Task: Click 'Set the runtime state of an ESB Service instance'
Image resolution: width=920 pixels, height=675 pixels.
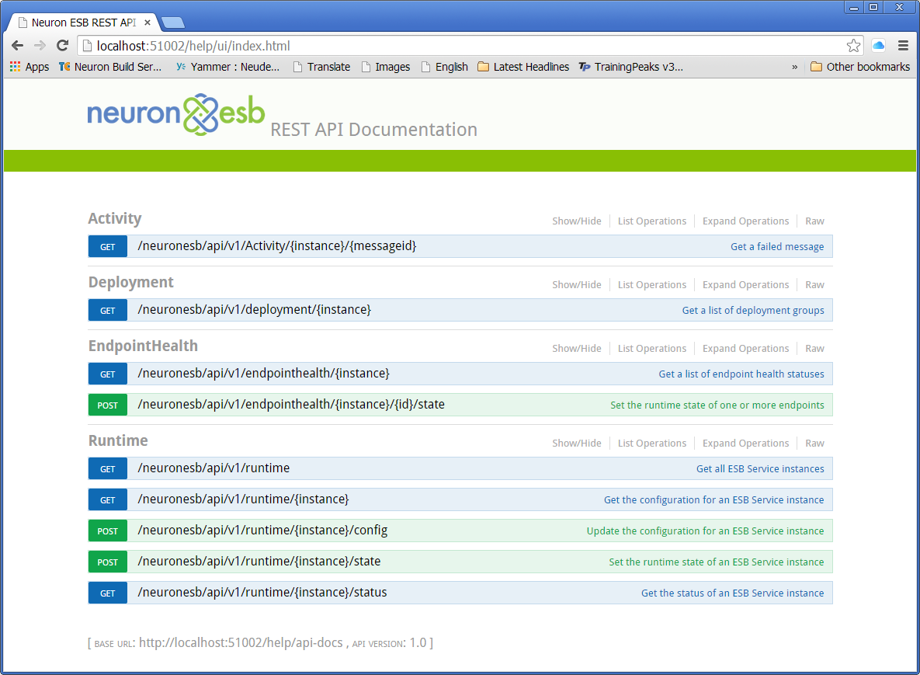Action: [716, 562]
